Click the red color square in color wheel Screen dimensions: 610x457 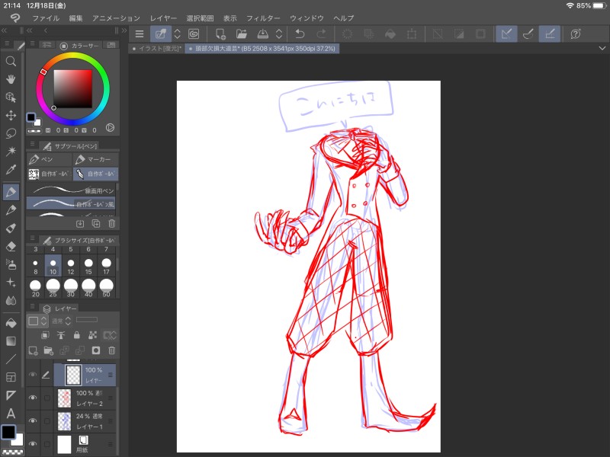click(72, 88)
